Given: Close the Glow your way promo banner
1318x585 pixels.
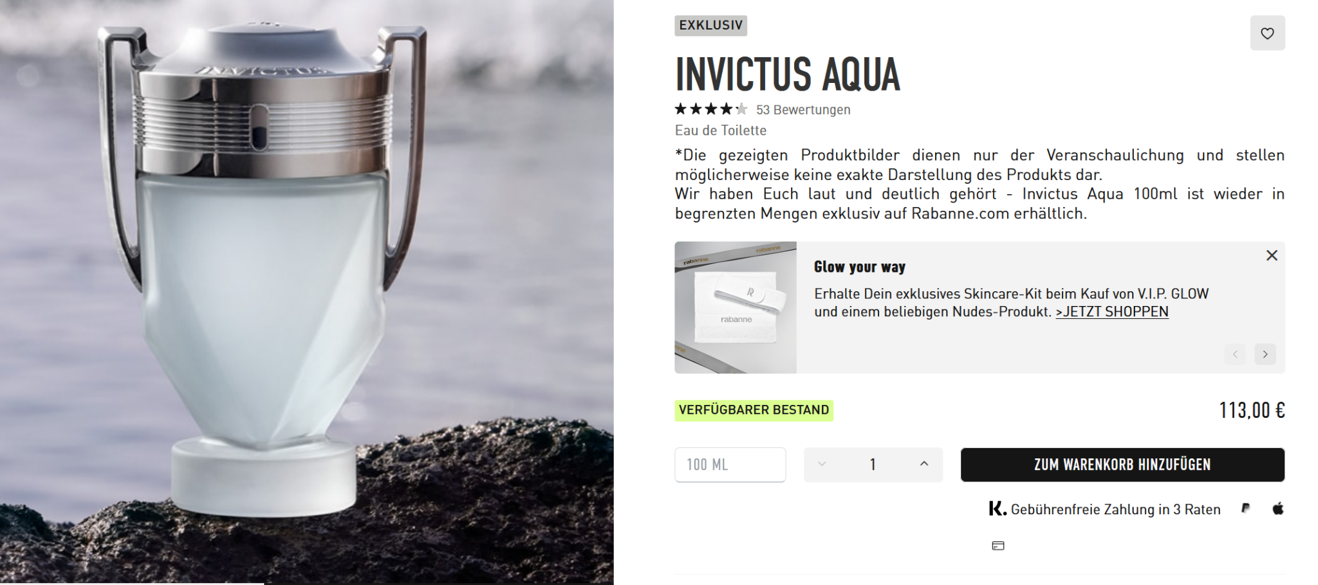Looking at the screenshot, I should point(1272,255).
